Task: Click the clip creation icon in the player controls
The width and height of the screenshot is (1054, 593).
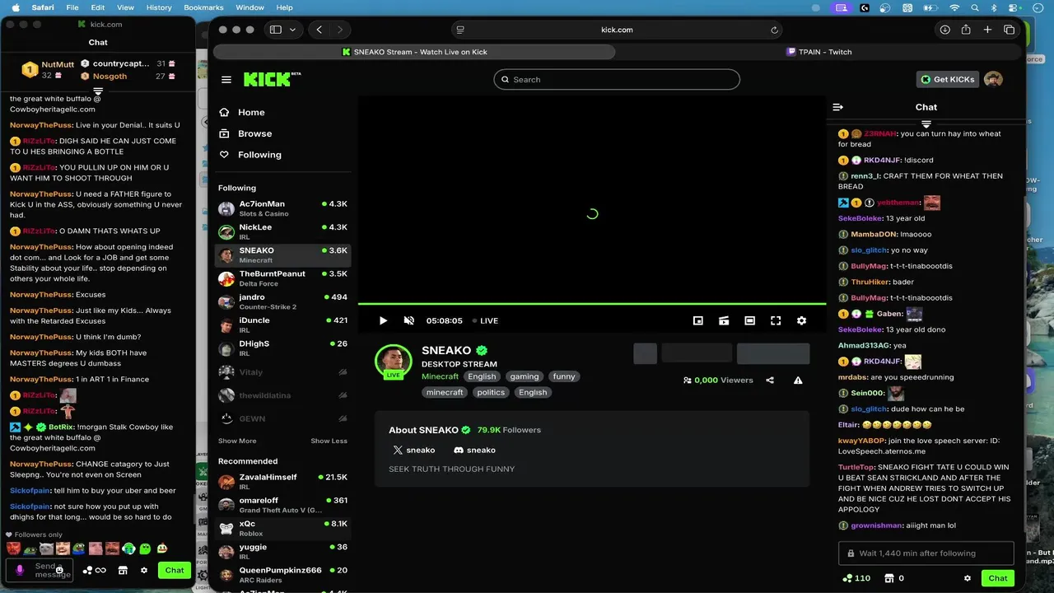Action: point(724,320)
